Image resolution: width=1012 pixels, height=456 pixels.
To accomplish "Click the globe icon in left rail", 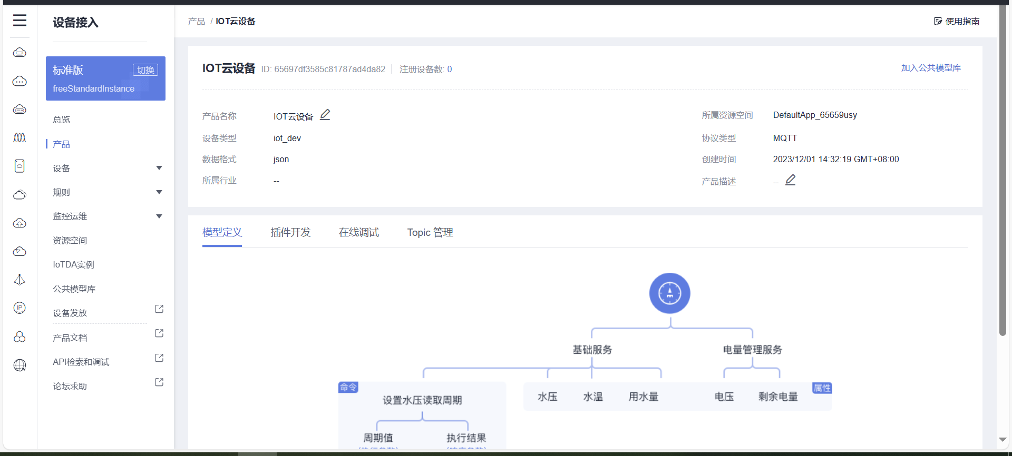I will tap(20, 365).
